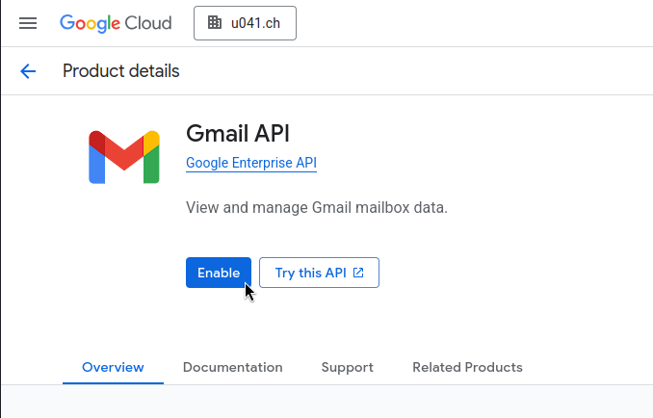Click the Product details heading
Screen dimensions: 653x418
coord(120,71)
